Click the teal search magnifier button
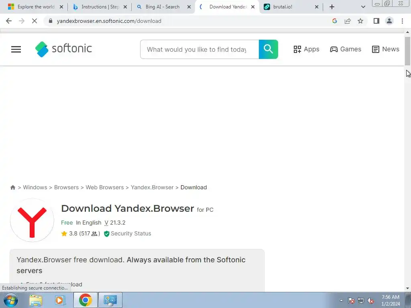The image size is (411, 308). point(268,49)
